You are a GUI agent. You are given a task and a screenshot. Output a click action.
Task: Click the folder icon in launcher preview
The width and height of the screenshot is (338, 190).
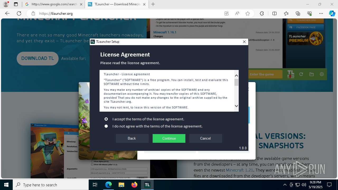point(312,74)
